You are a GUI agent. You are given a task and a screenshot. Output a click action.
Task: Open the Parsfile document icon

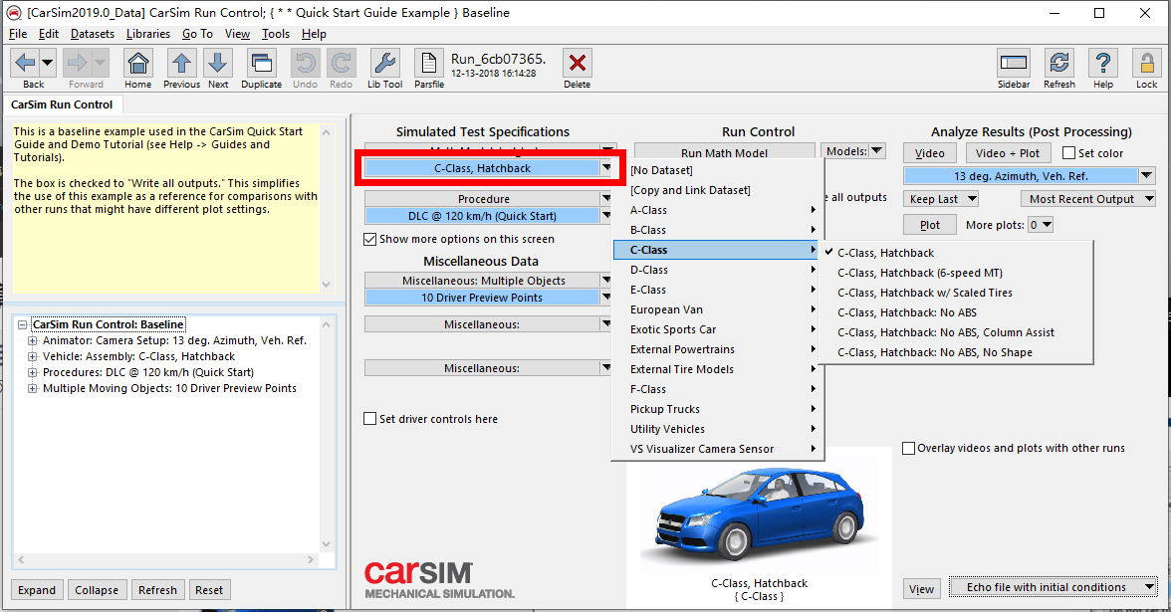coord(428,63)
